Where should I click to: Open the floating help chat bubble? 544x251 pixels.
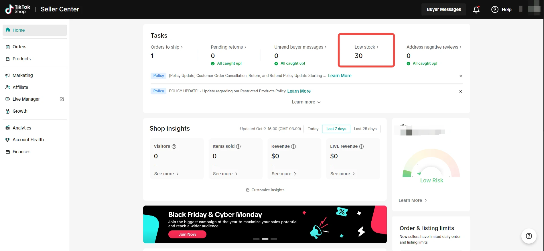529,236
